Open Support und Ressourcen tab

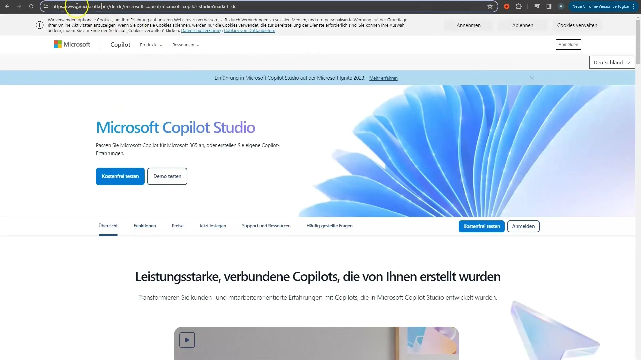pyautogui.click(x=266, y=226)
